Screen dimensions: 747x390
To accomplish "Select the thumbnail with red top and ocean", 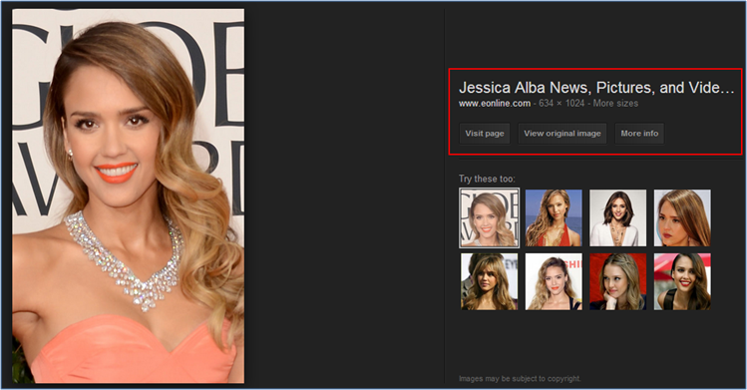I will [x=554, y=217].
